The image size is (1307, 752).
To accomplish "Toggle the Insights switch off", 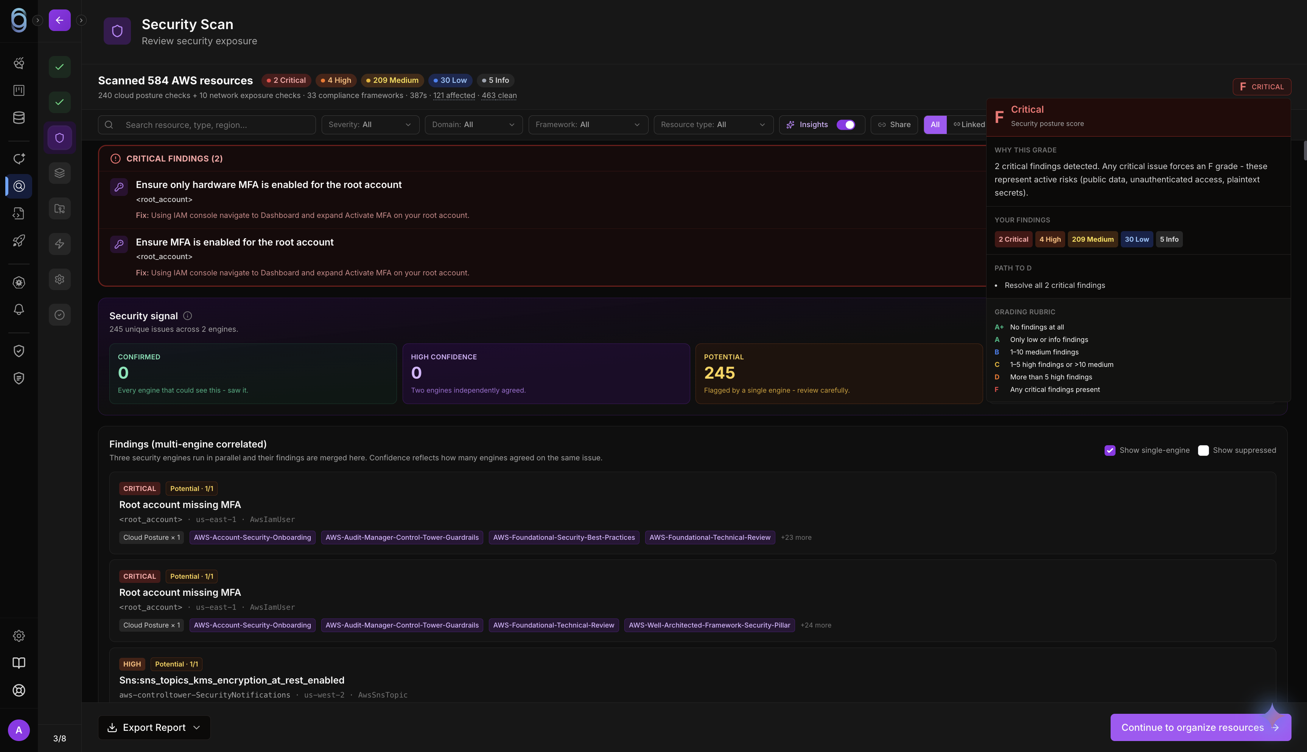I will coord(846,124).
